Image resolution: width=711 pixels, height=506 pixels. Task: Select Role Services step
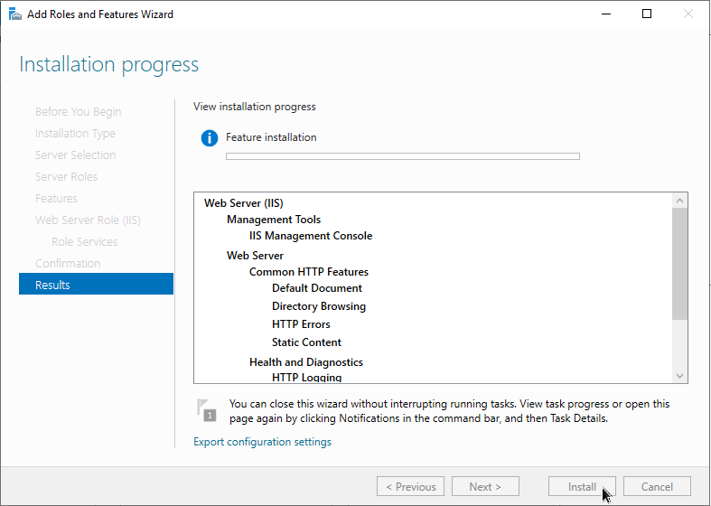(x=84, y=242)
